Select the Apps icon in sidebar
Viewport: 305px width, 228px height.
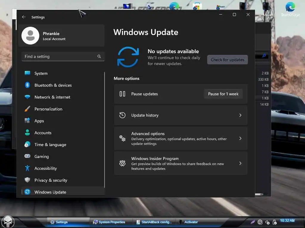coord(27,121)
